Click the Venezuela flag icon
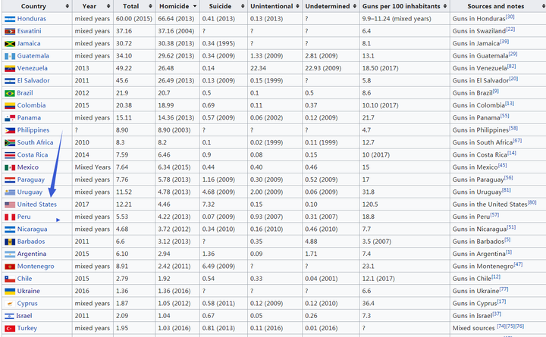Screen dimensions: 546x337 [x=10, y=68]
